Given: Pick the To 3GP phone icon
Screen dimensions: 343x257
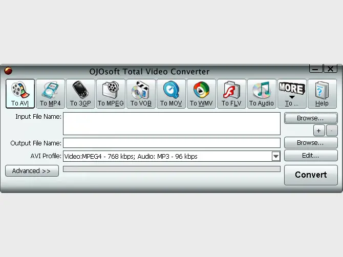Looking at the screenshot, I should (x=80, y=94).
